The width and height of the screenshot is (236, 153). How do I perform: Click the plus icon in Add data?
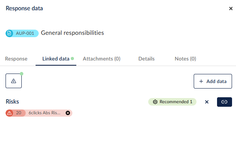tap(201, 81)
